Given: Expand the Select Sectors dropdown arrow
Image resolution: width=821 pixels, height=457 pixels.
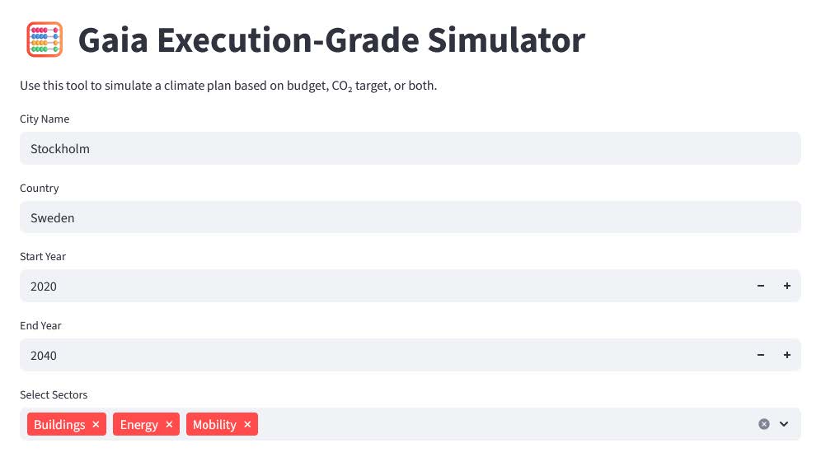Looking at the screenshot, I should click(x=784, y=424).
